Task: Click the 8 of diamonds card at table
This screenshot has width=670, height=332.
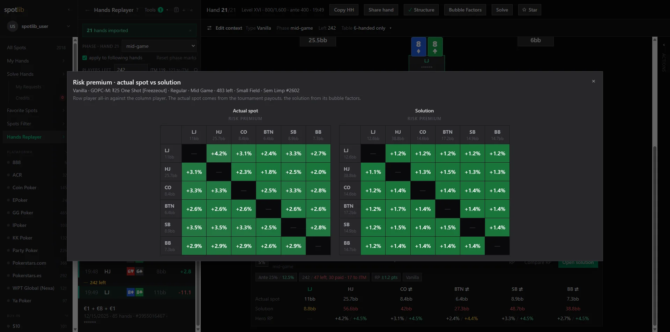Action: point(418,46)
